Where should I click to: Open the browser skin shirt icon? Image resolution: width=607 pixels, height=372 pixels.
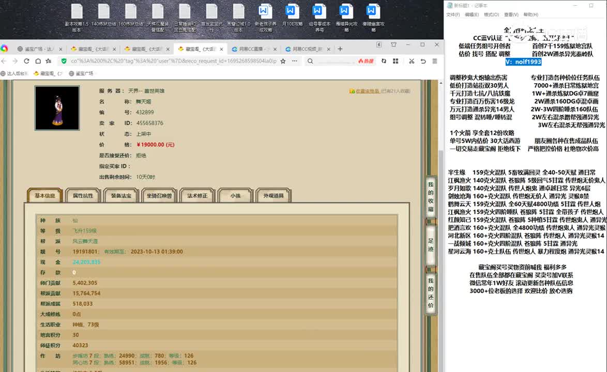coord(393,45)
